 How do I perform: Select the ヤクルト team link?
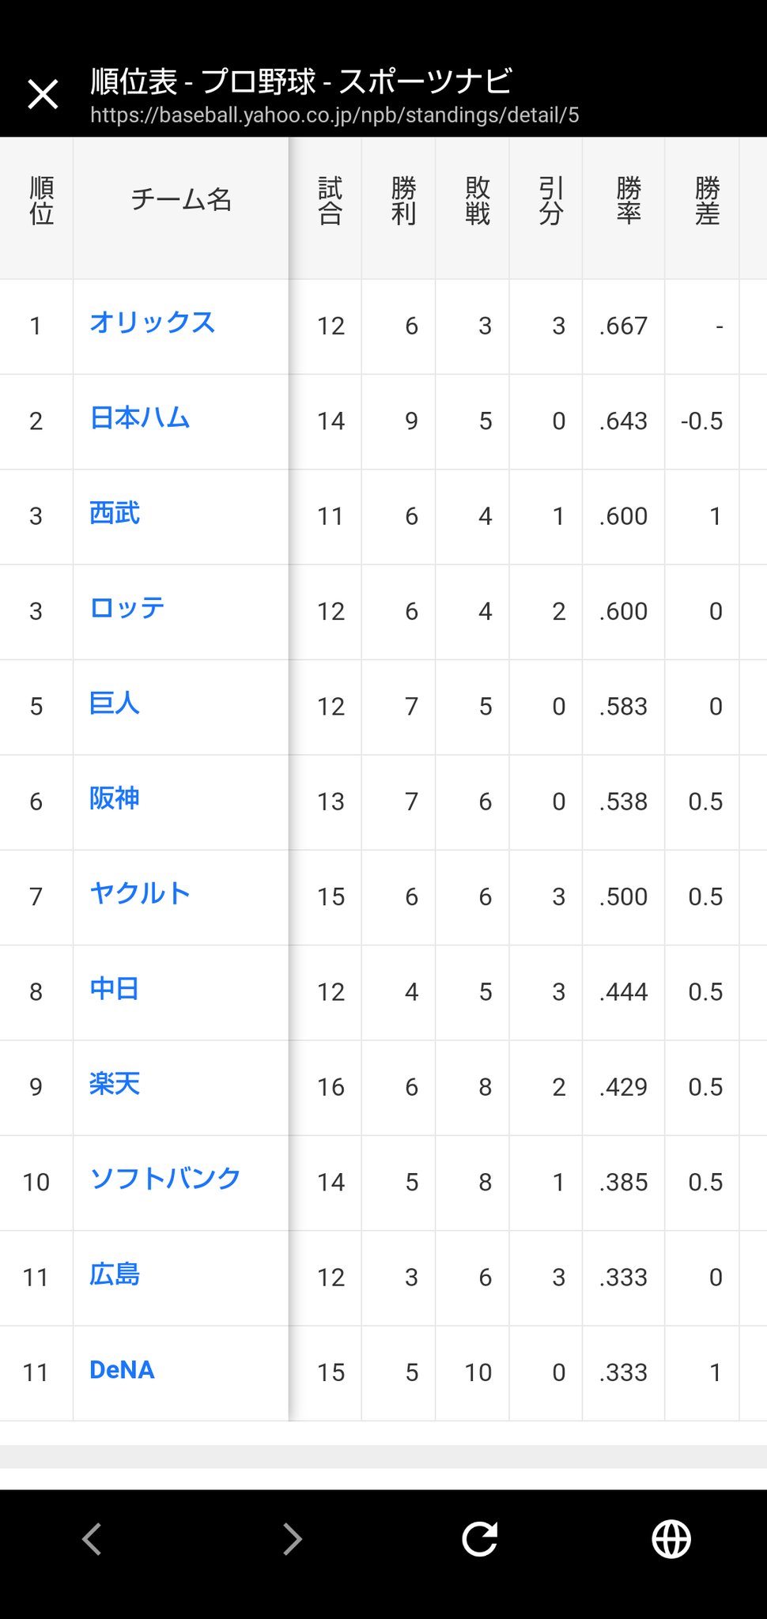click(x=140, y=893)
